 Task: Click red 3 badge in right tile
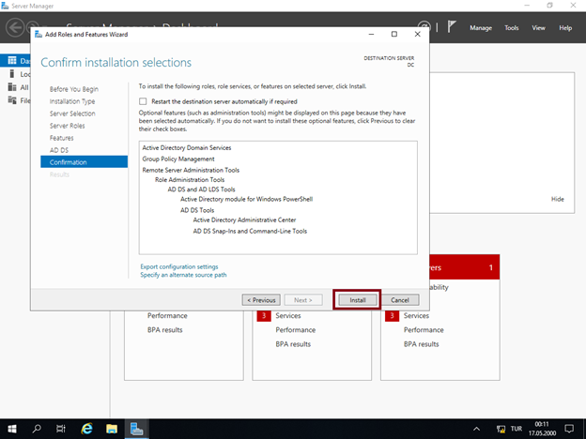pos(392,316)
